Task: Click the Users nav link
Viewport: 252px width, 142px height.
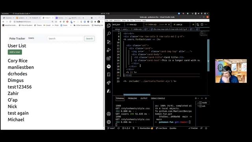Action: click(x=31, y=38)
